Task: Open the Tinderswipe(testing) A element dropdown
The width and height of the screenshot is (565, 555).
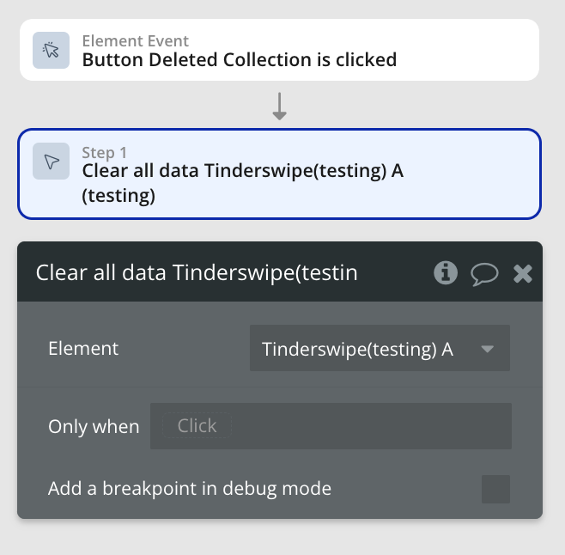Action: point(379,348)
